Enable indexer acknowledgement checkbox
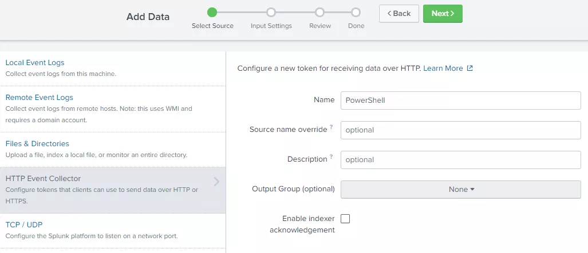Screen dimensions: 588x253 [345, 219]
